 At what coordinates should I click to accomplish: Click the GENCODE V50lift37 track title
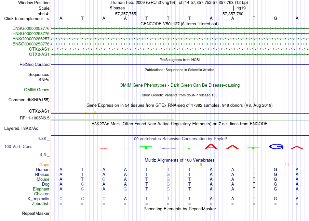[179, 24]
